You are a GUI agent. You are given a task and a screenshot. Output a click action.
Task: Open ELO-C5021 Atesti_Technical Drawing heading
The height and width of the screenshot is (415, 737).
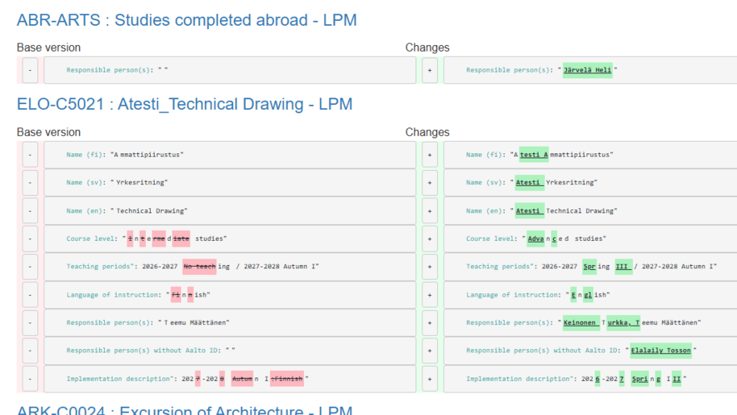click(185, 104)
